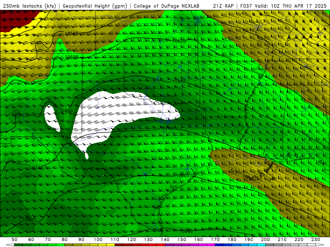The width and height of the screenshot is (330, 247).
Task: Click the 'F037' forecast hour text
Action: [246, 6]
